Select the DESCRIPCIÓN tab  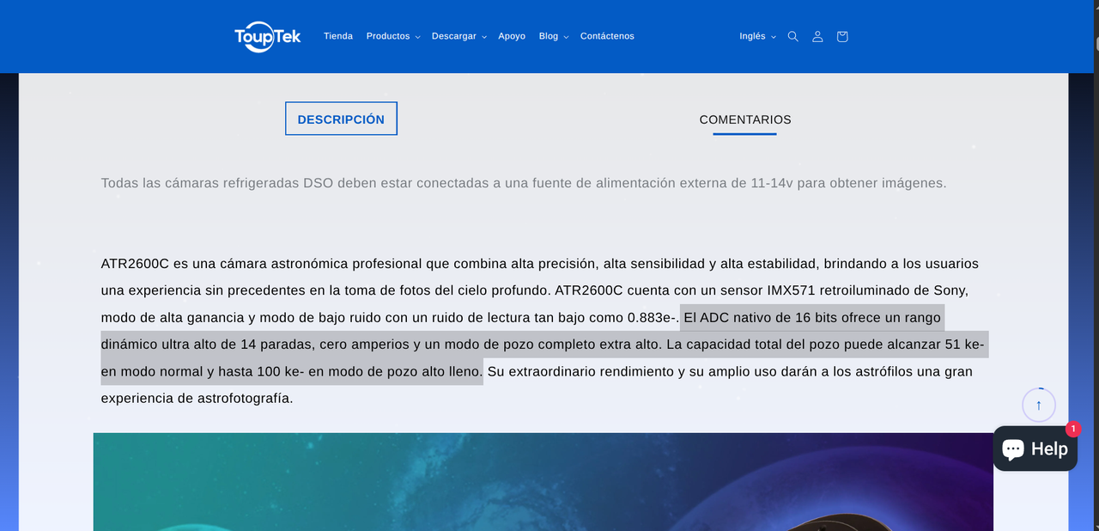click(341, 119)
